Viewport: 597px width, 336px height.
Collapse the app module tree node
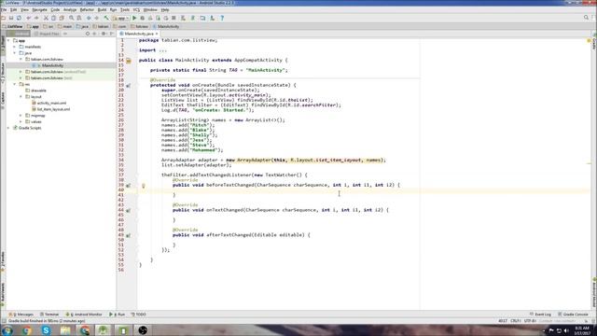tap(8, 40)
